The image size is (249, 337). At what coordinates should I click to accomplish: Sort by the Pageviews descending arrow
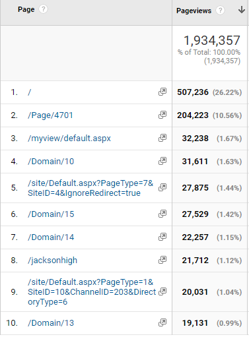click(242, 10)
